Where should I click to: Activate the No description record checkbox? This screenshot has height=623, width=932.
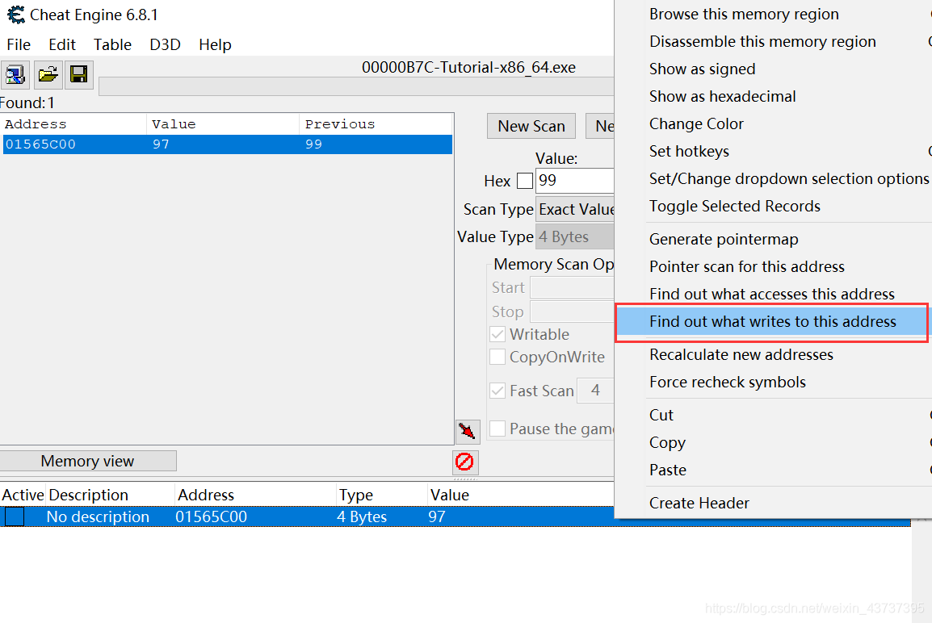tap(15, 516)
